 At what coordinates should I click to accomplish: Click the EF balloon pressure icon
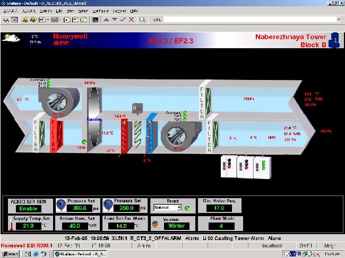tap(108, 205)
